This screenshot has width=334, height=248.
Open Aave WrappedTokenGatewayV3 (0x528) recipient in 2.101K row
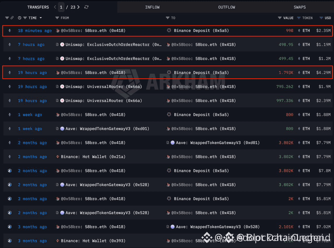[218, 227]
